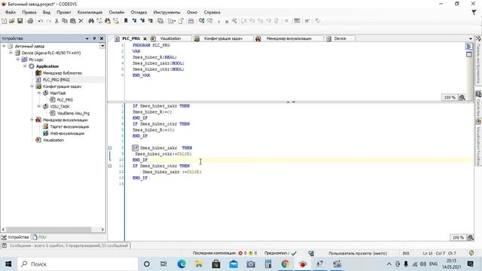This screenshot has width=482, height=271.
Task: Open the Инструменты menu
Action: point(166,12)
